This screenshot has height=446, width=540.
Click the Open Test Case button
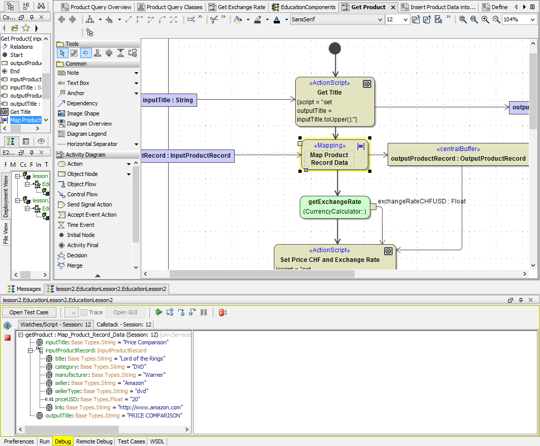click(x=29, y=312)
